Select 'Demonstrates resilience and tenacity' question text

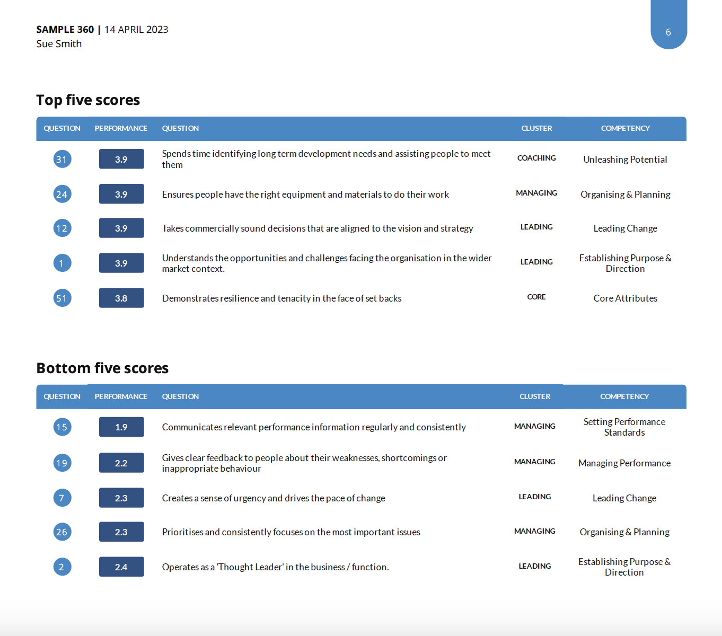click(281, 298)
